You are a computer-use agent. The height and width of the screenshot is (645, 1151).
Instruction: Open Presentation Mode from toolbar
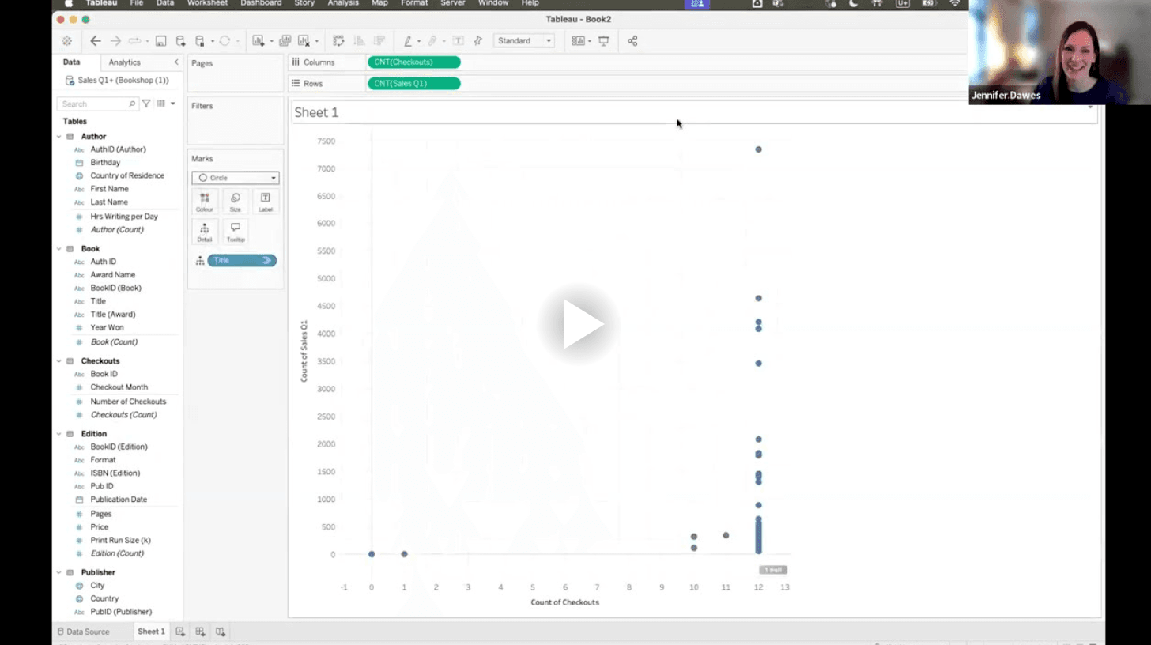[604, 41]
